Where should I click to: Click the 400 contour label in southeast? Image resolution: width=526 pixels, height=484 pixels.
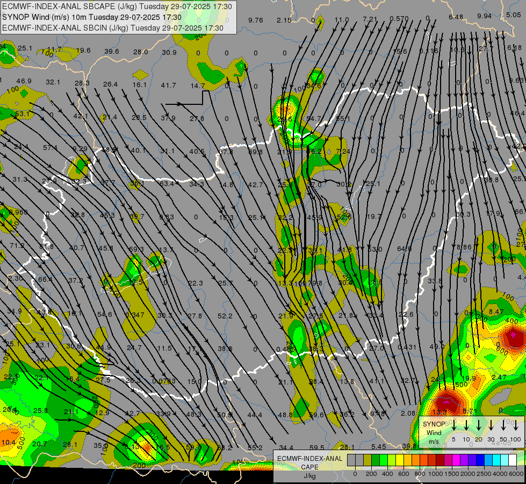(x=511, y=321)
